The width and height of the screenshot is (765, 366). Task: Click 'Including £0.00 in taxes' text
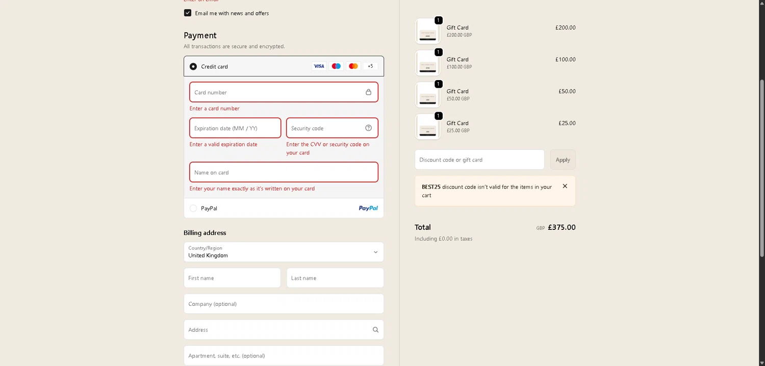[x=443, y=239]
